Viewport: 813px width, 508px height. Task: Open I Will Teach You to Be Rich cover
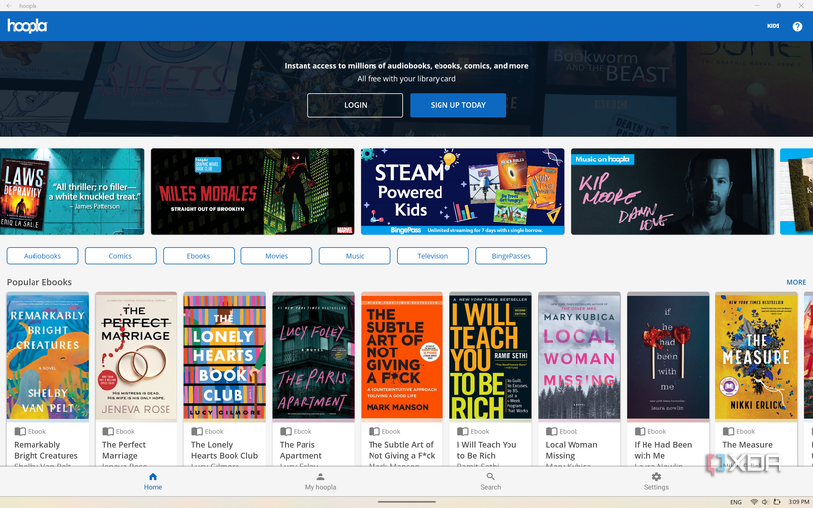[491, 356]
